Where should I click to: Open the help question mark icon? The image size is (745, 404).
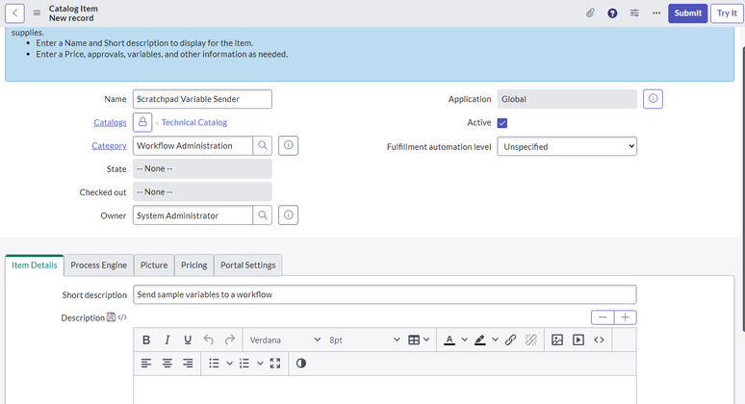pos(612,13)
